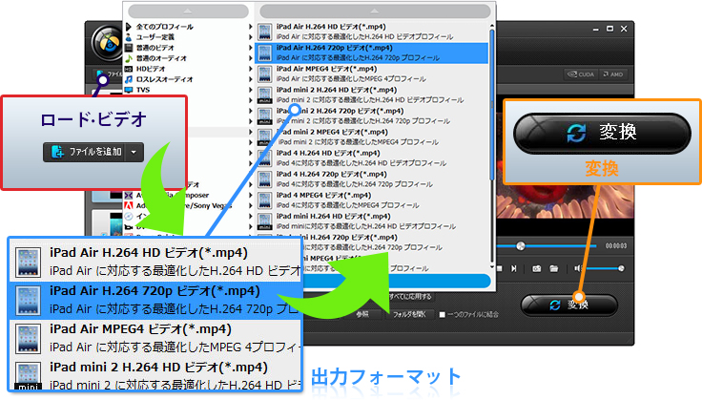Expand the Avid Media Composer submenu arrow
The width and height of the screenshot is (702, 400).
coord(251,196)
